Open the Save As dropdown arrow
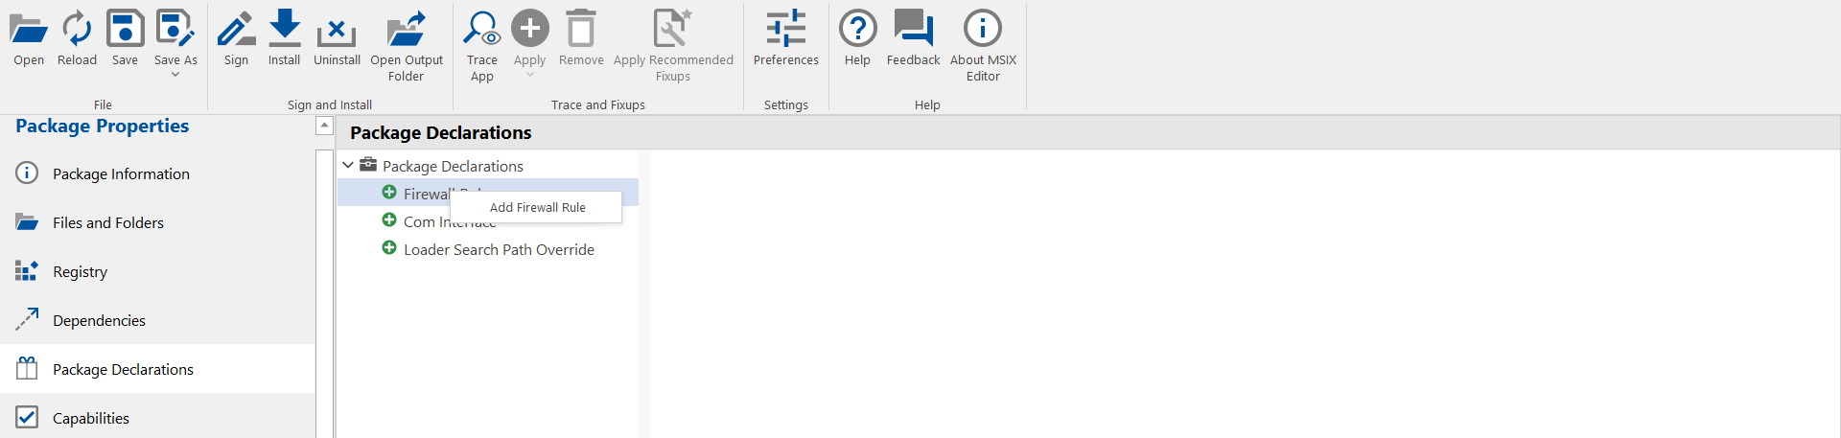1841x438 pixels. coord(175,75)
